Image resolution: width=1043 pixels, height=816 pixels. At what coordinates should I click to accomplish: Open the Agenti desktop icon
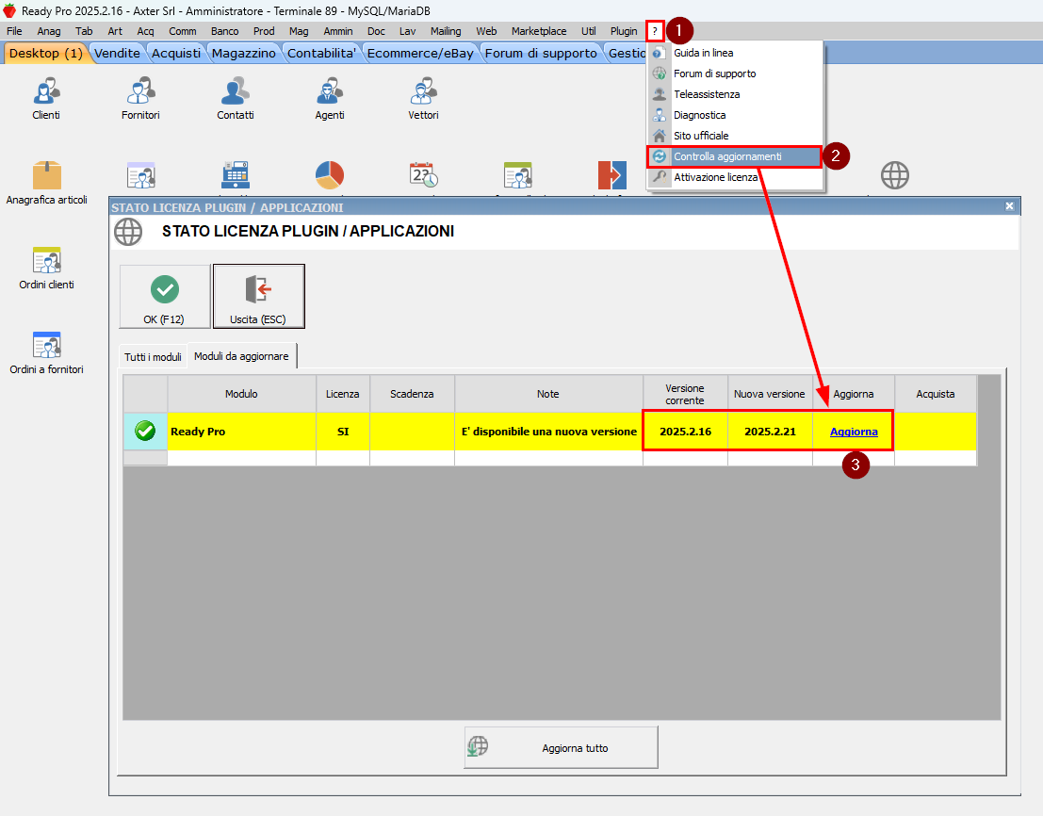point(329,98)
